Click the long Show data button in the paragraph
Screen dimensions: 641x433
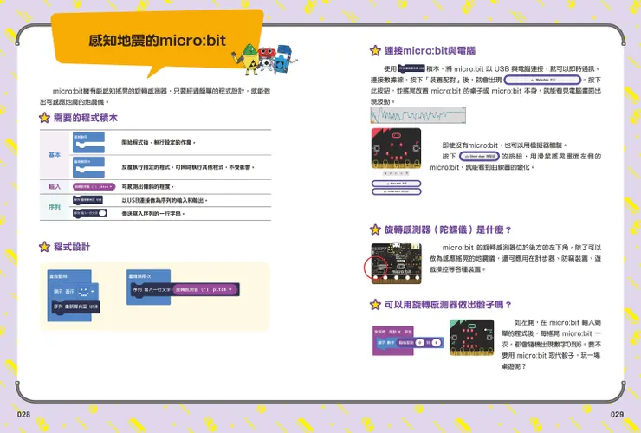pyautogui.click(x=542, y=80)
